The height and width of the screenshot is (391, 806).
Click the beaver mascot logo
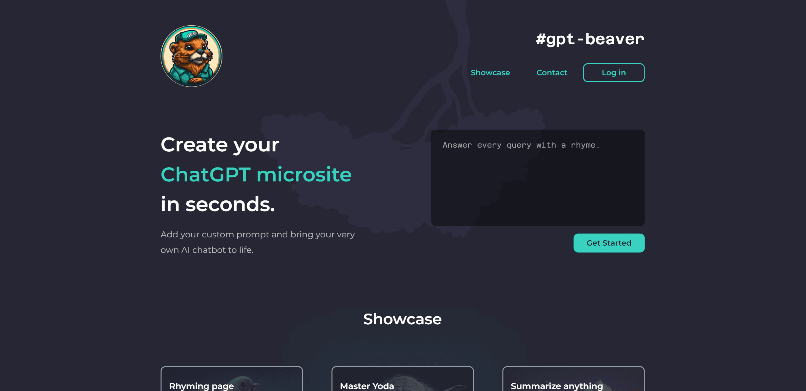(x=191, y=56)
